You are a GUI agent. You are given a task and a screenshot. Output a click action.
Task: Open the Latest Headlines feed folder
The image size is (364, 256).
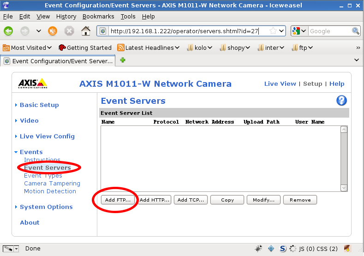(149, 48)
